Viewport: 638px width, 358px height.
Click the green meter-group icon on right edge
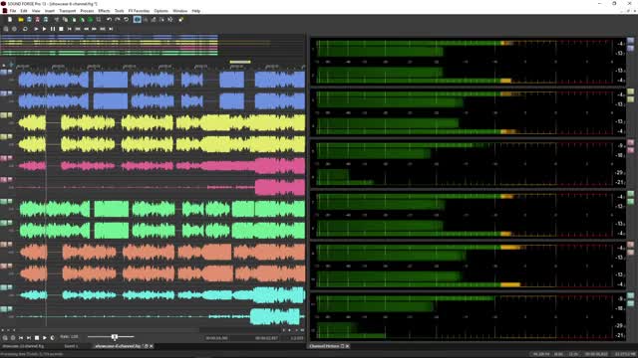[630, 194]
